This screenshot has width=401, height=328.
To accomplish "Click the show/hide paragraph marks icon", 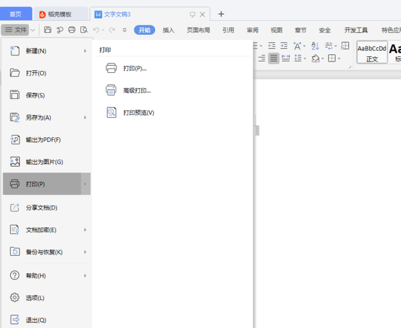I will click(329, 46).
